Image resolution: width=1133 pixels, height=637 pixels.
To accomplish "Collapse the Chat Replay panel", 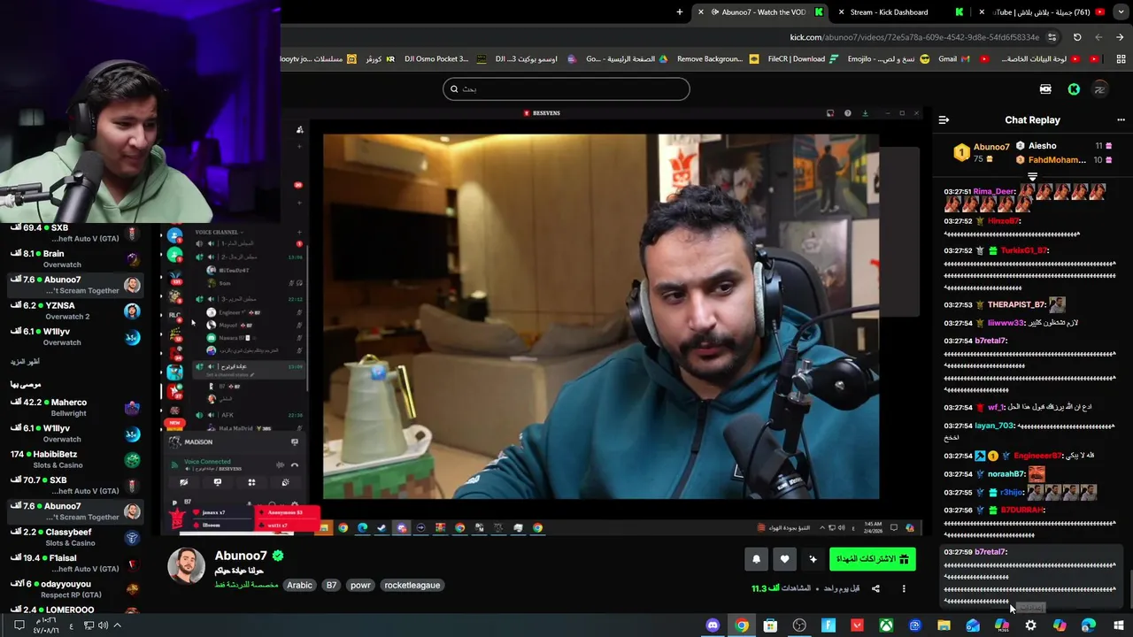I will [944, 119].
